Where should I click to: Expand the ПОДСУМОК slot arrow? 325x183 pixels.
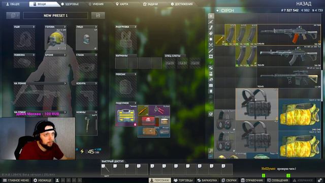pyautogui.click(x=136, y=103)
